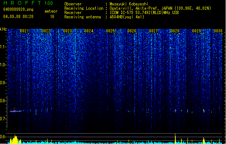Click the "Receiving antenna" label
The image size is (226, 144).
(83, 17)
